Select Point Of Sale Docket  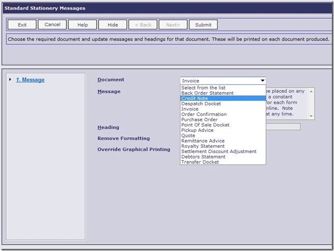point(205,125)
